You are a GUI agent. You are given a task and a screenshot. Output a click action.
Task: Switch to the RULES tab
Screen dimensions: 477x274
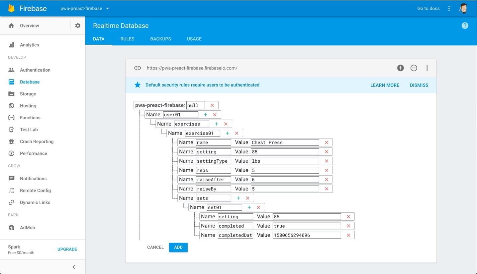pos(127,39)
